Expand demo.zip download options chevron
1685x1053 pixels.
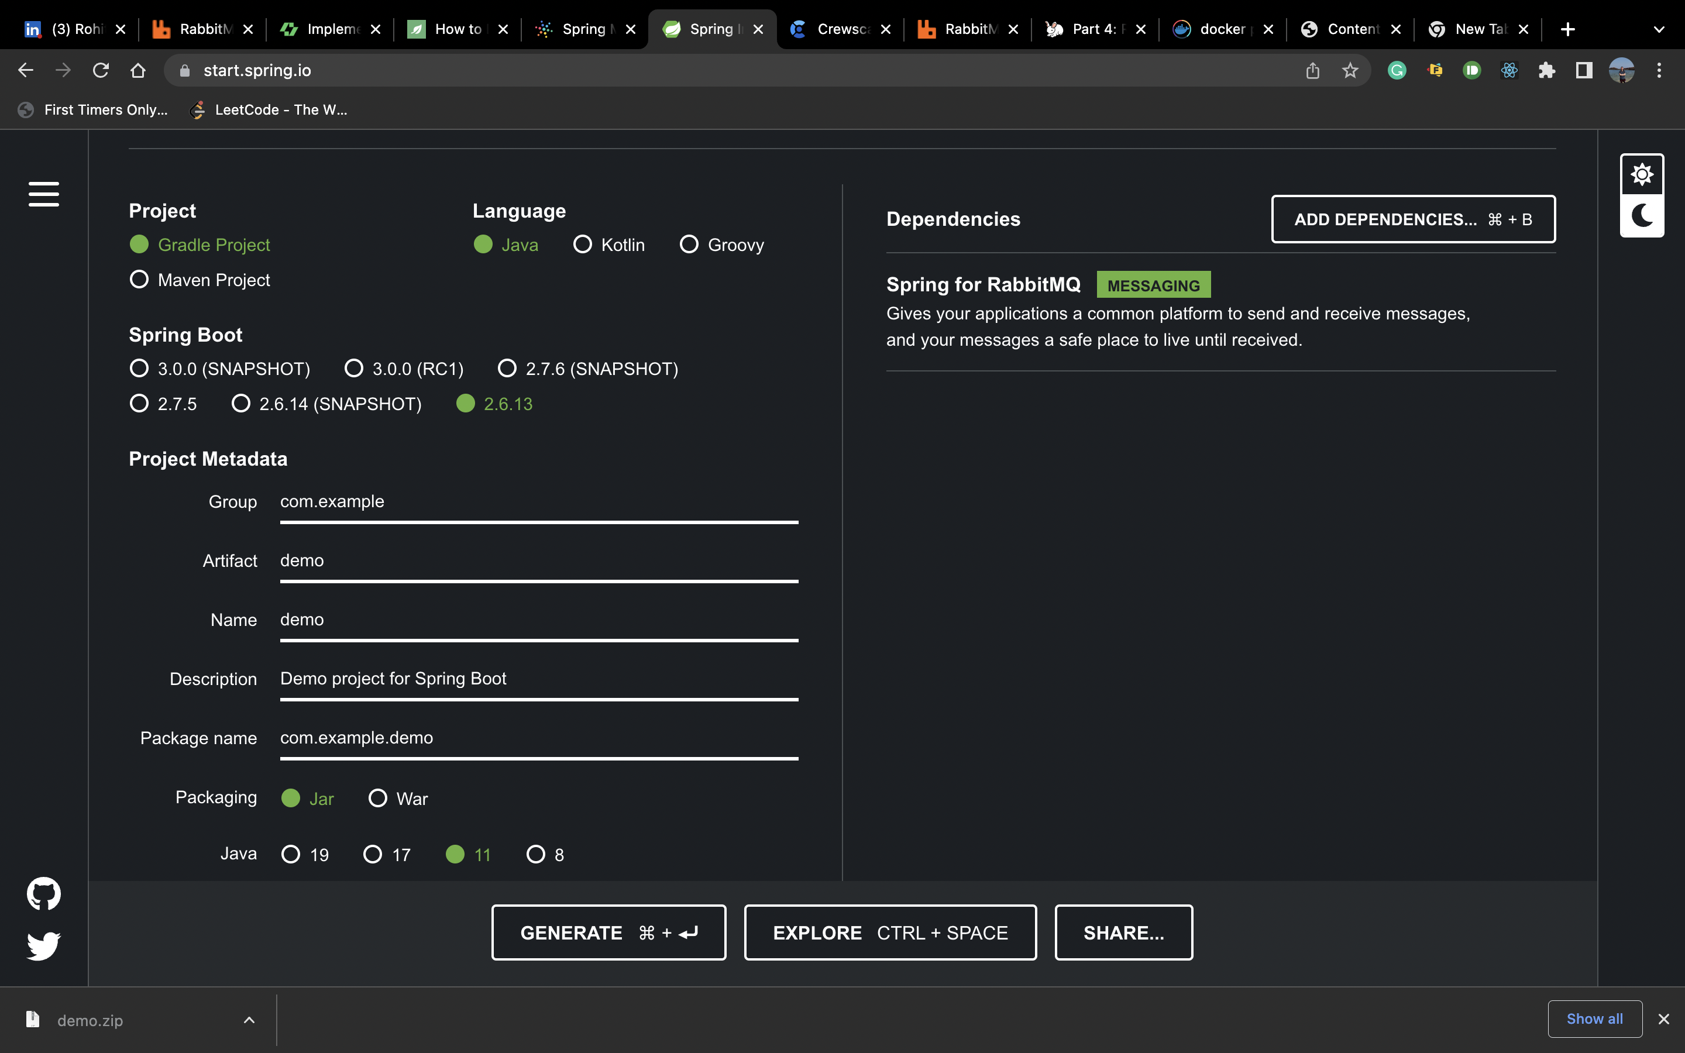249,1020
